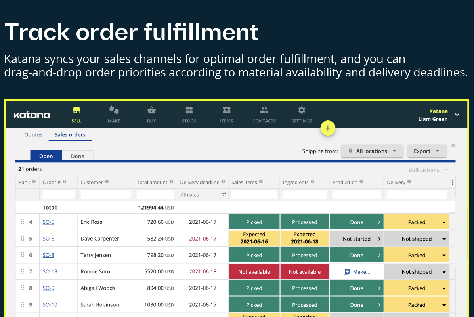
Task: Click the Ingredients filter field
Action: pos(304,195)
